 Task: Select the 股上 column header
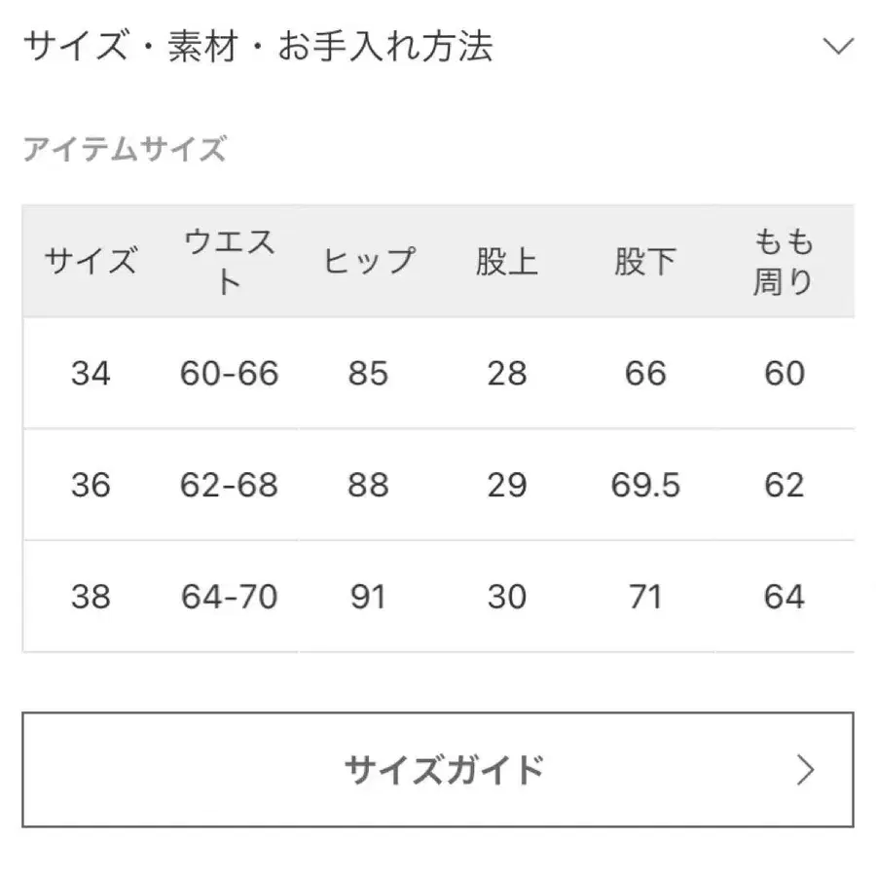507,261
